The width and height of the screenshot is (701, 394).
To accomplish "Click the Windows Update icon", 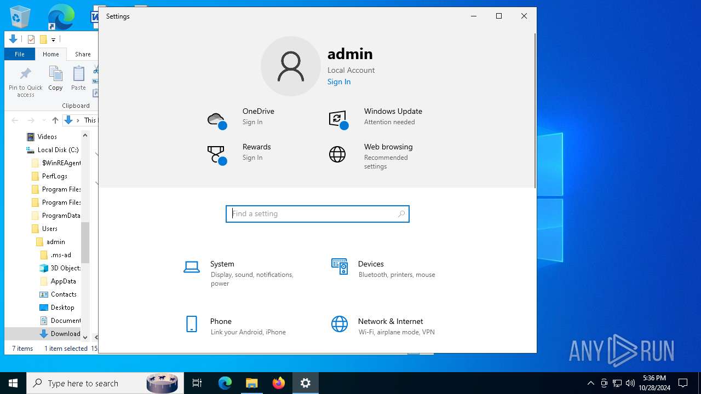I will coord(338,120).
